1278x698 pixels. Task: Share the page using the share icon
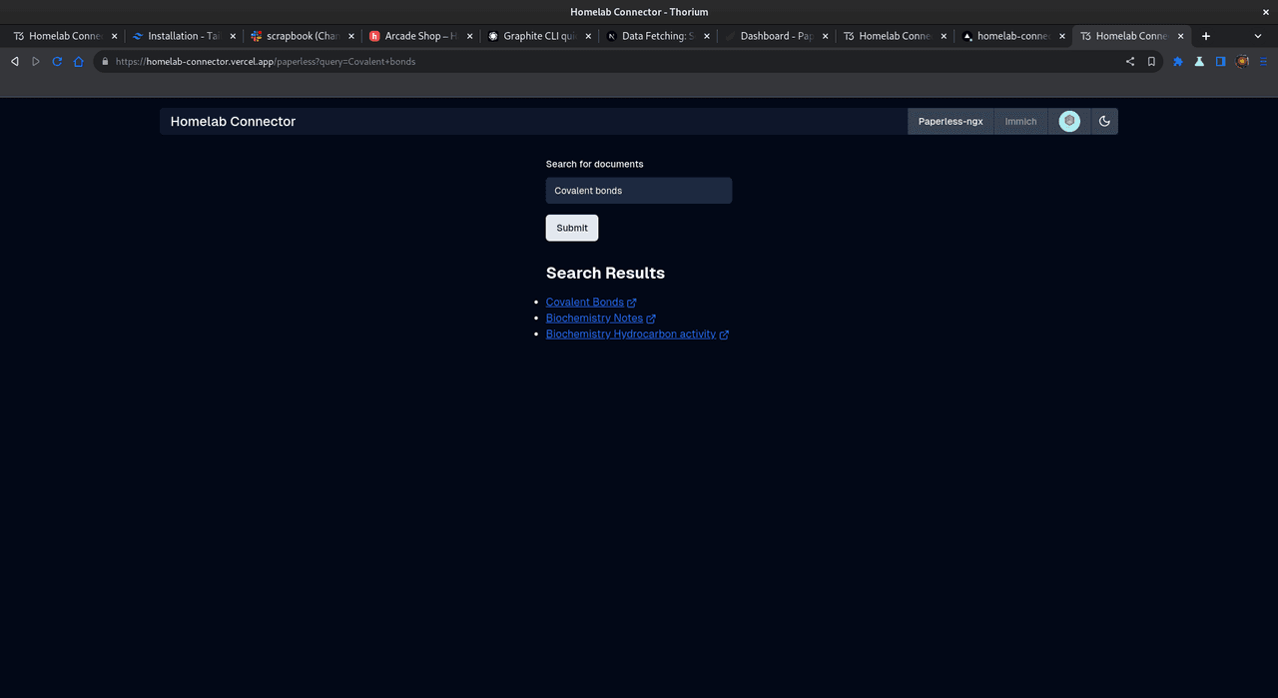pos(1130,61)
